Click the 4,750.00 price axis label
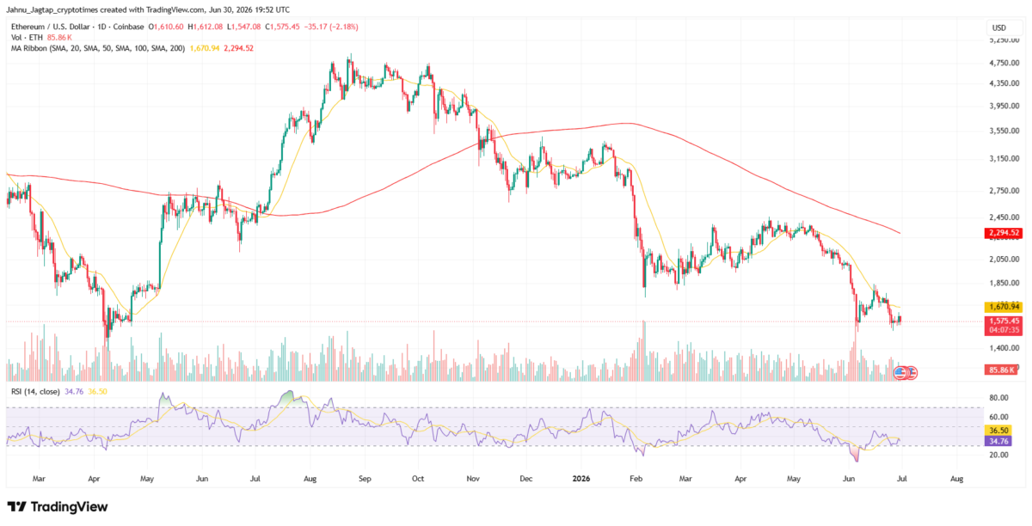The height and width of the screenshot is (526, 1032). (1004, 63)
